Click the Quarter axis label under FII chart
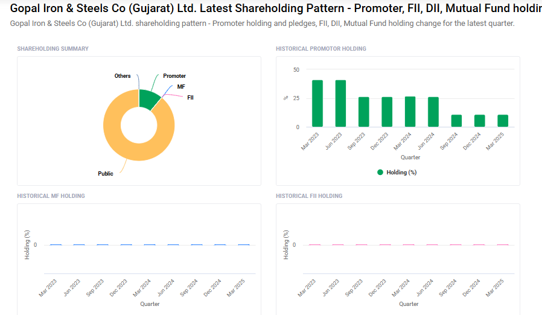This screenshot has height=315, width=542. coord(409,304)
